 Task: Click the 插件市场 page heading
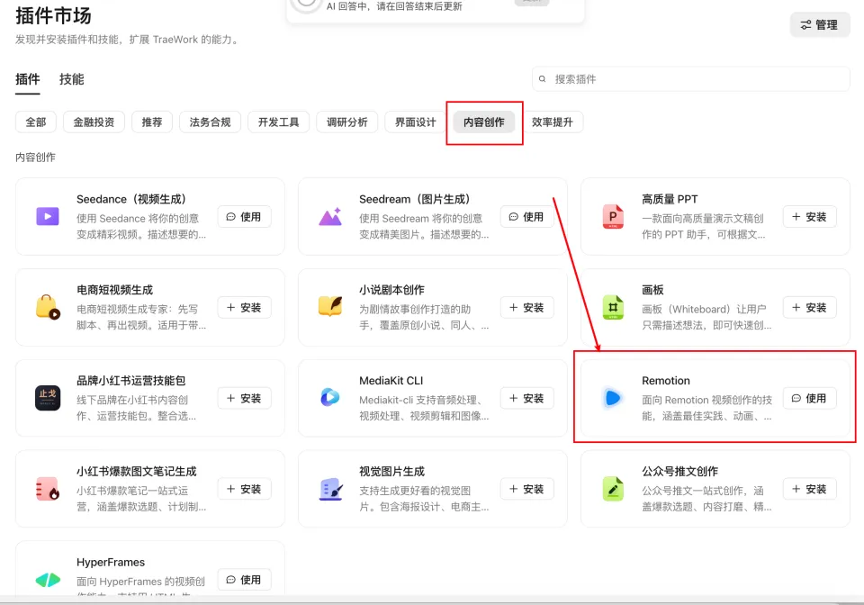coord(53,15)
